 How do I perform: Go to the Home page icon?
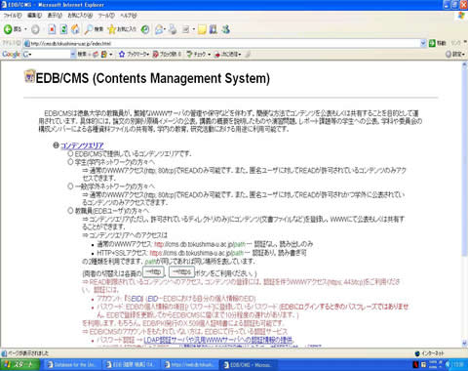[x=75, y=29]
